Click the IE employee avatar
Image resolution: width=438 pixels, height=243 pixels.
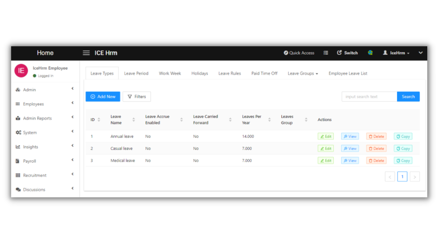[21, 71]
